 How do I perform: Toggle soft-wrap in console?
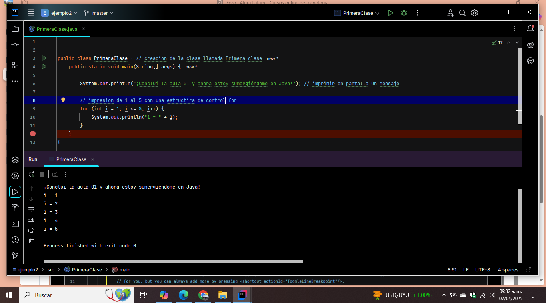pyautogui.click(x=31, y=209)
